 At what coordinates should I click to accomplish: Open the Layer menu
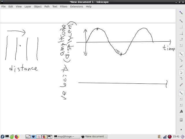[x=28, y=6]
